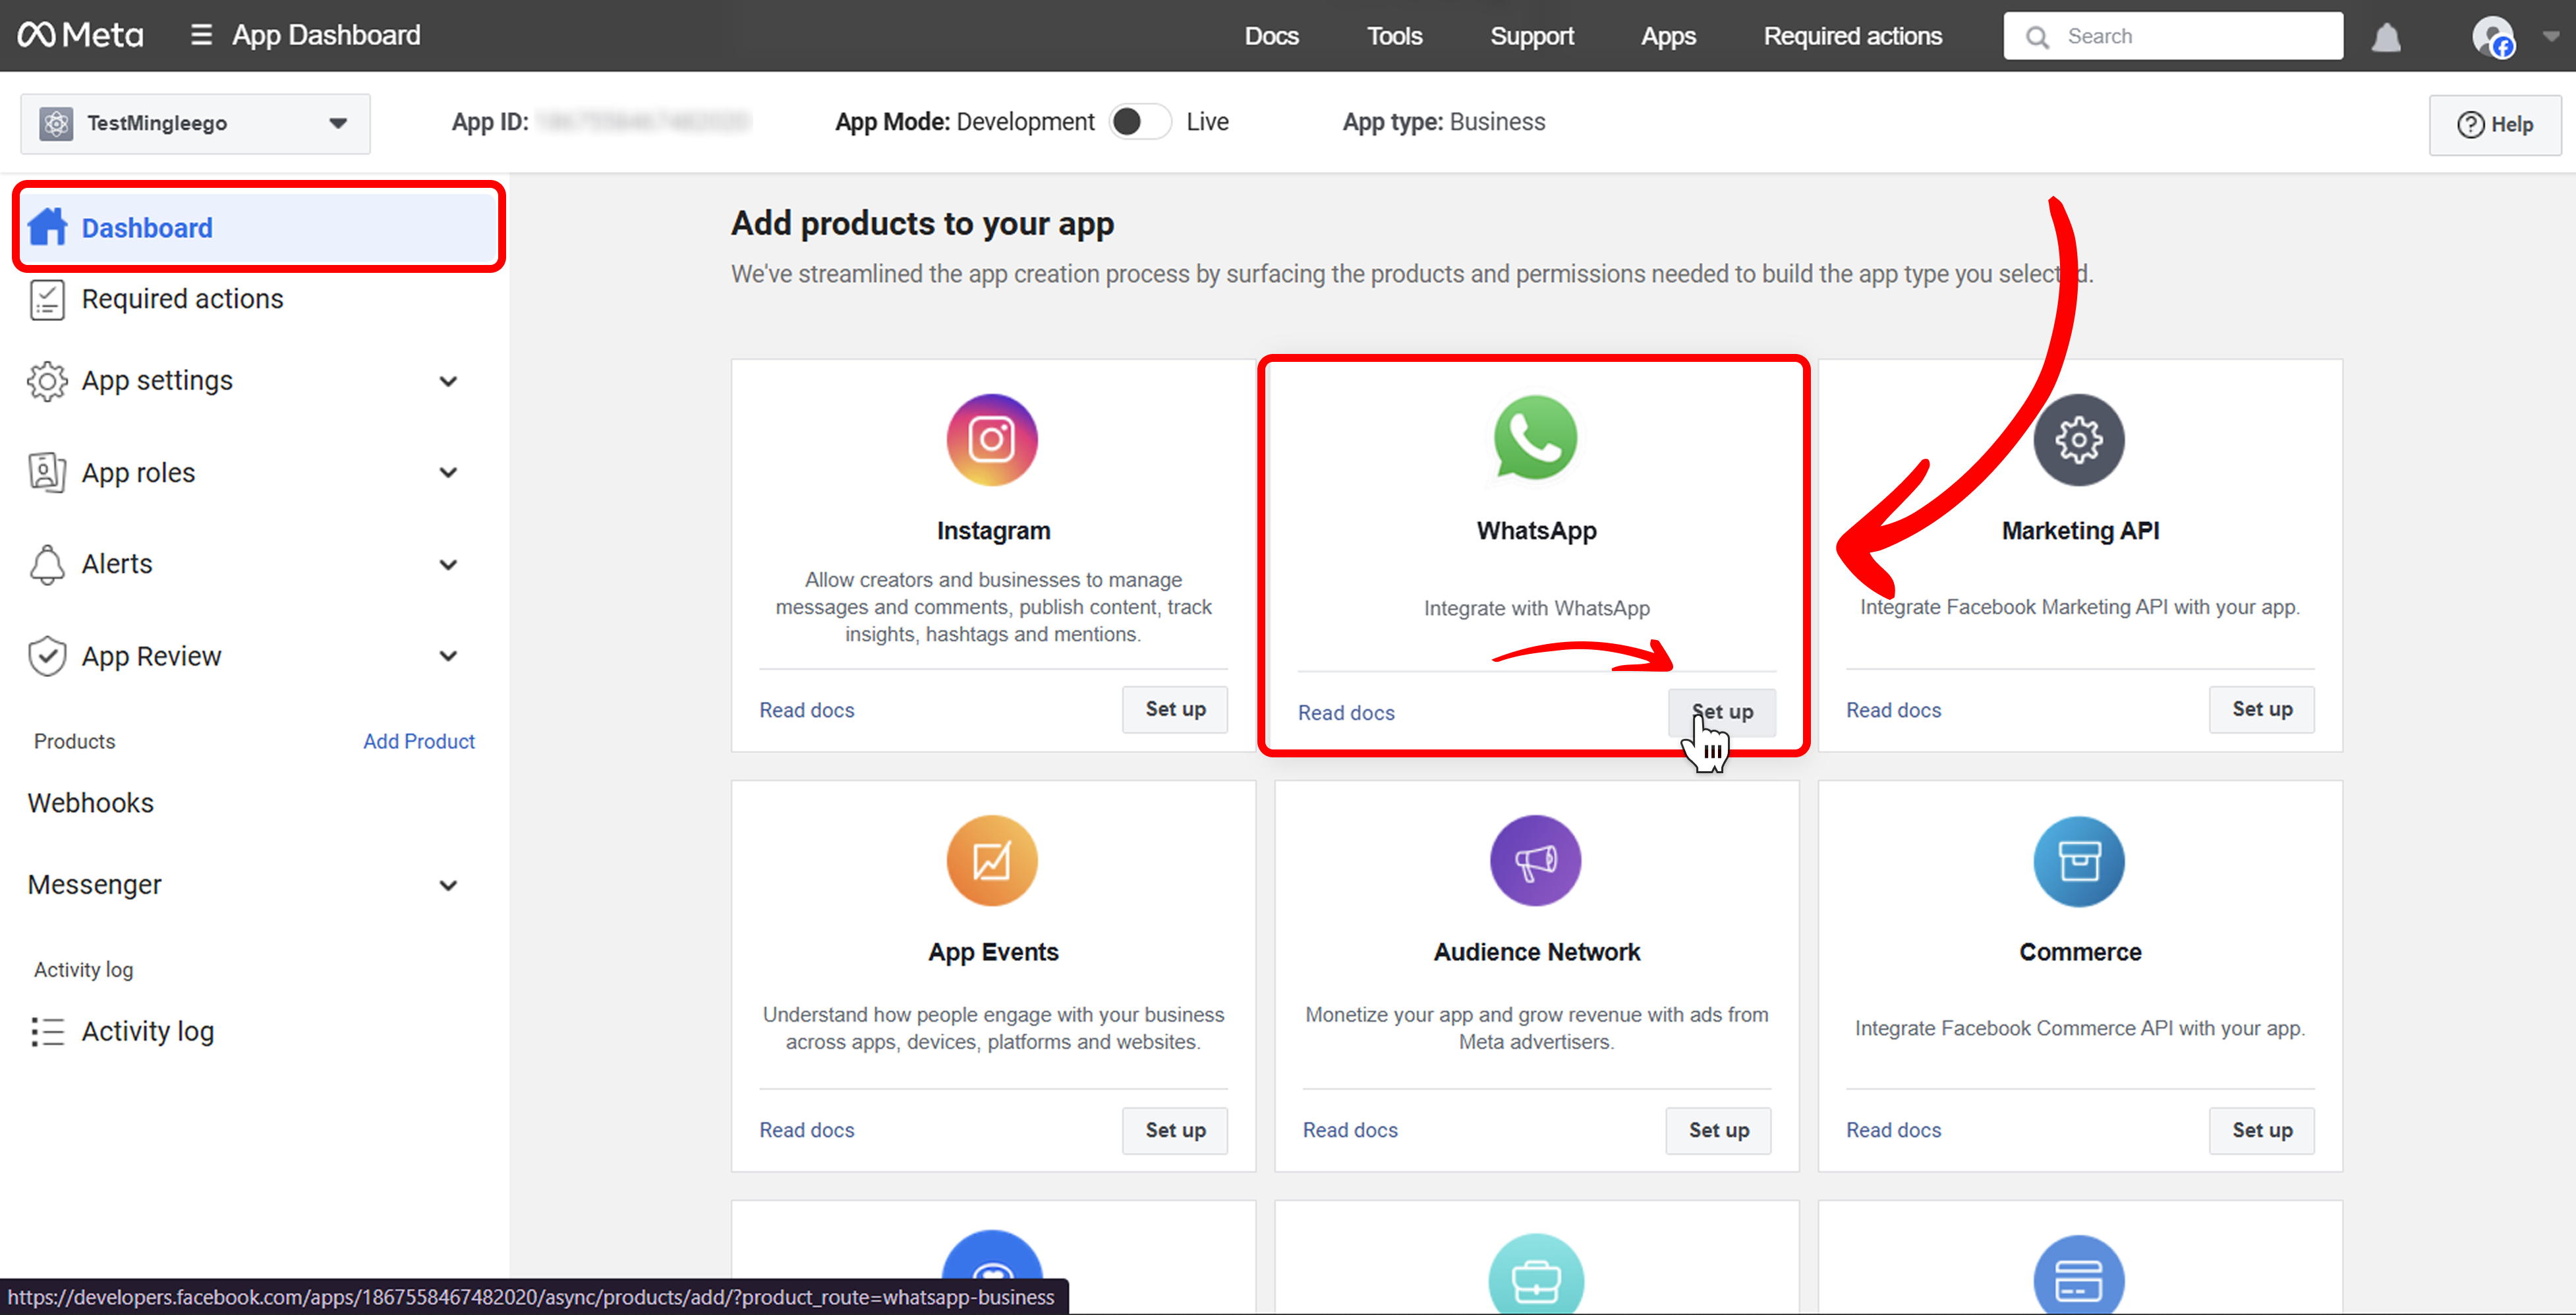The image size is (2576, 1315).
Task: Read docs for Commerce
Action: (1893, 1130)
